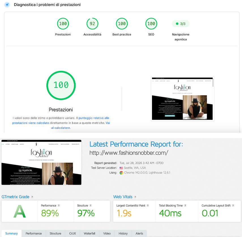Click the USA flag icon for Seattle

tap(121, 168)
